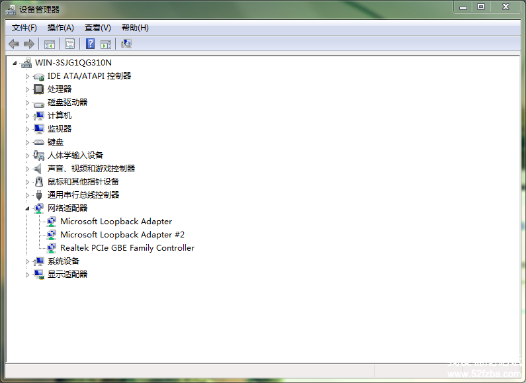The height and width of the screenshot is (383, 526).
Task: Expand the 通用串行总线控制器 node
Action: (28, 195)
